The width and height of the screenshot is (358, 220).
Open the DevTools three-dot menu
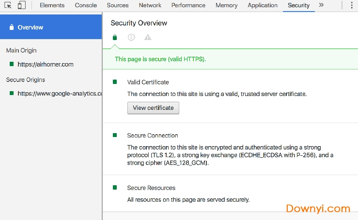352,5
